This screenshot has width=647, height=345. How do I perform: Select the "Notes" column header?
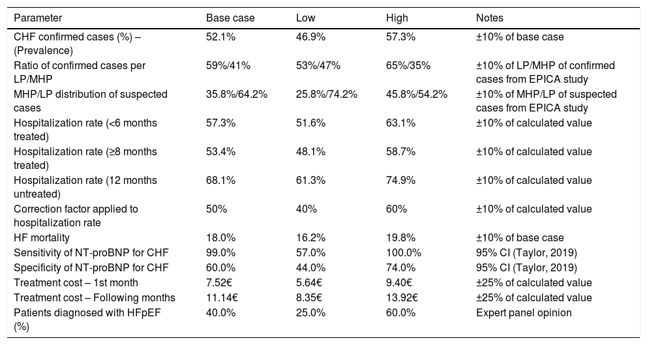[490, 18]
